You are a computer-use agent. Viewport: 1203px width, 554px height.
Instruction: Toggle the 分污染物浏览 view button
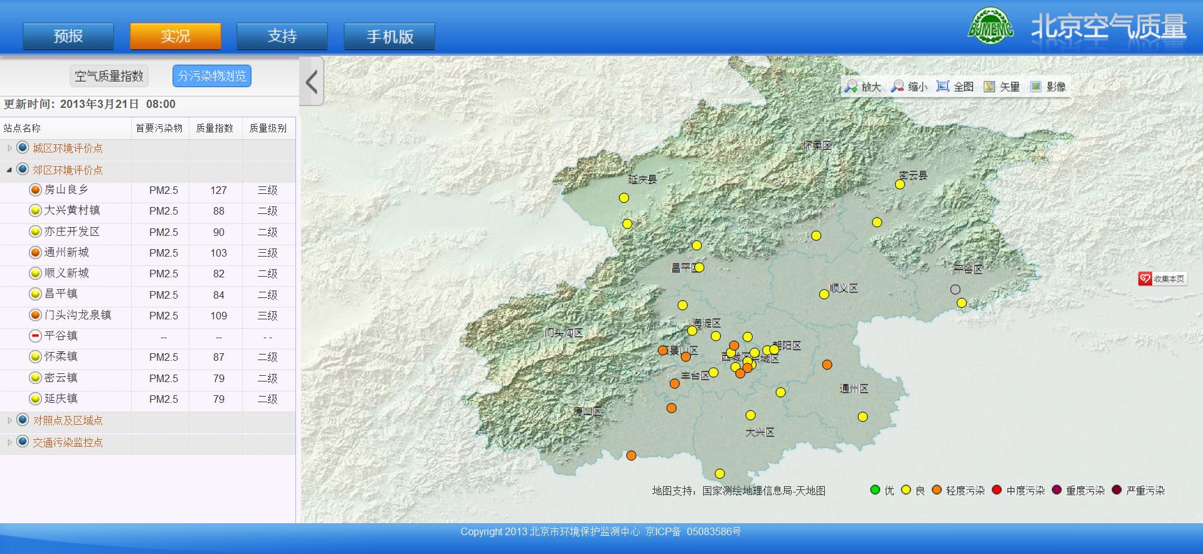click(211, 76)
